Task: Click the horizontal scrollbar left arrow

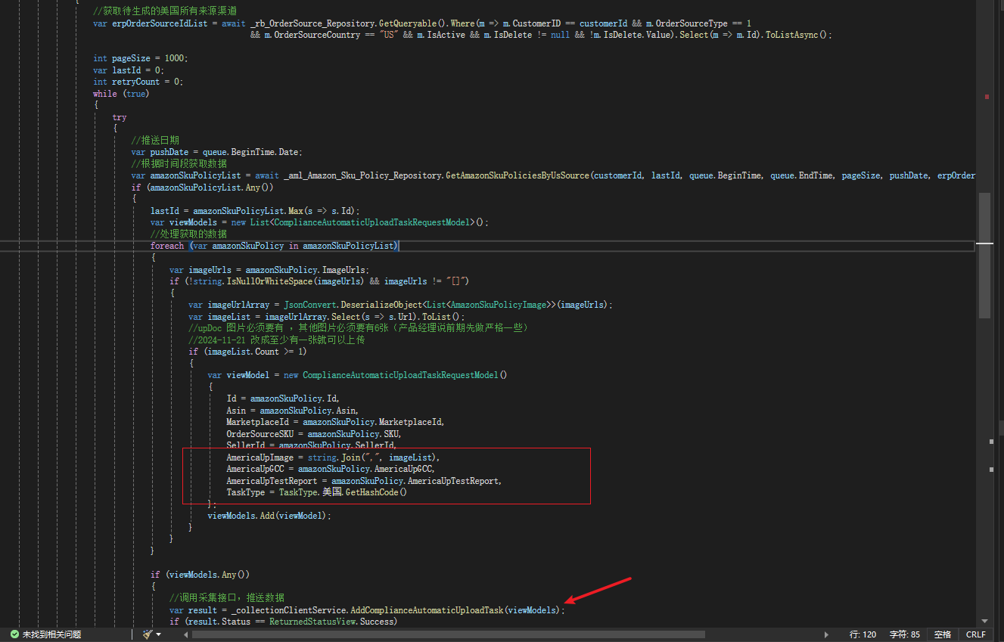Action: coord(185,634)
